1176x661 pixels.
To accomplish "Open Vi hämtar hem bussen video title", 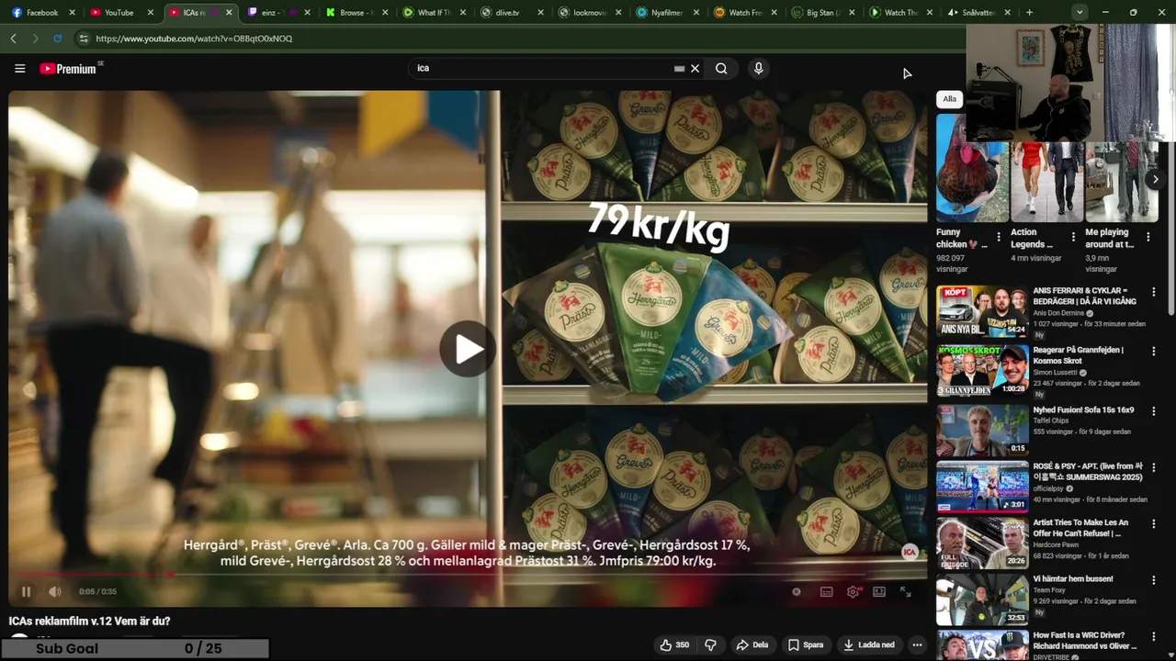I will coord(1072,579).
